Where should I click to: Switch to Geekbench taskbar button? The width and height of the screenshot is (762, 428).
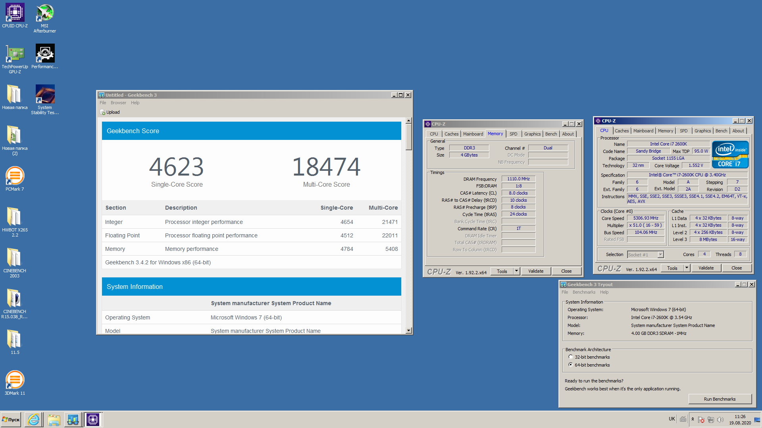point(73,420)
